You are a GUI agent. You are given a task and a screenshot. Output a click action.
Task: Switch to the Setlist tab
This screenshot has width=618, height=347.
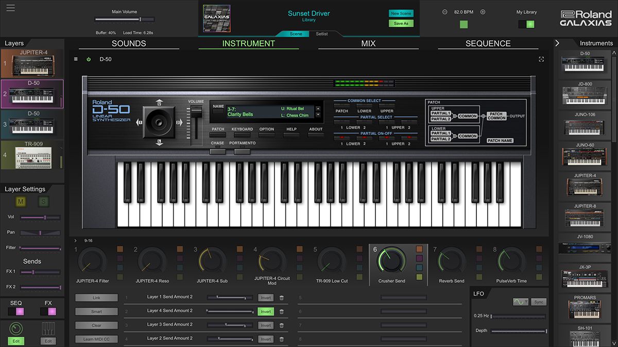point(321,34)
